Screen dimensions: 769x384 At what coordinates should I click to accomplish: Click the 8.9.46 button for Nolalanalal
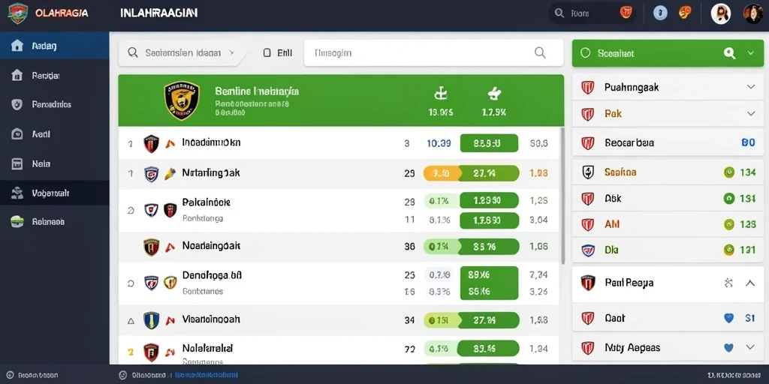coord(487,349)
